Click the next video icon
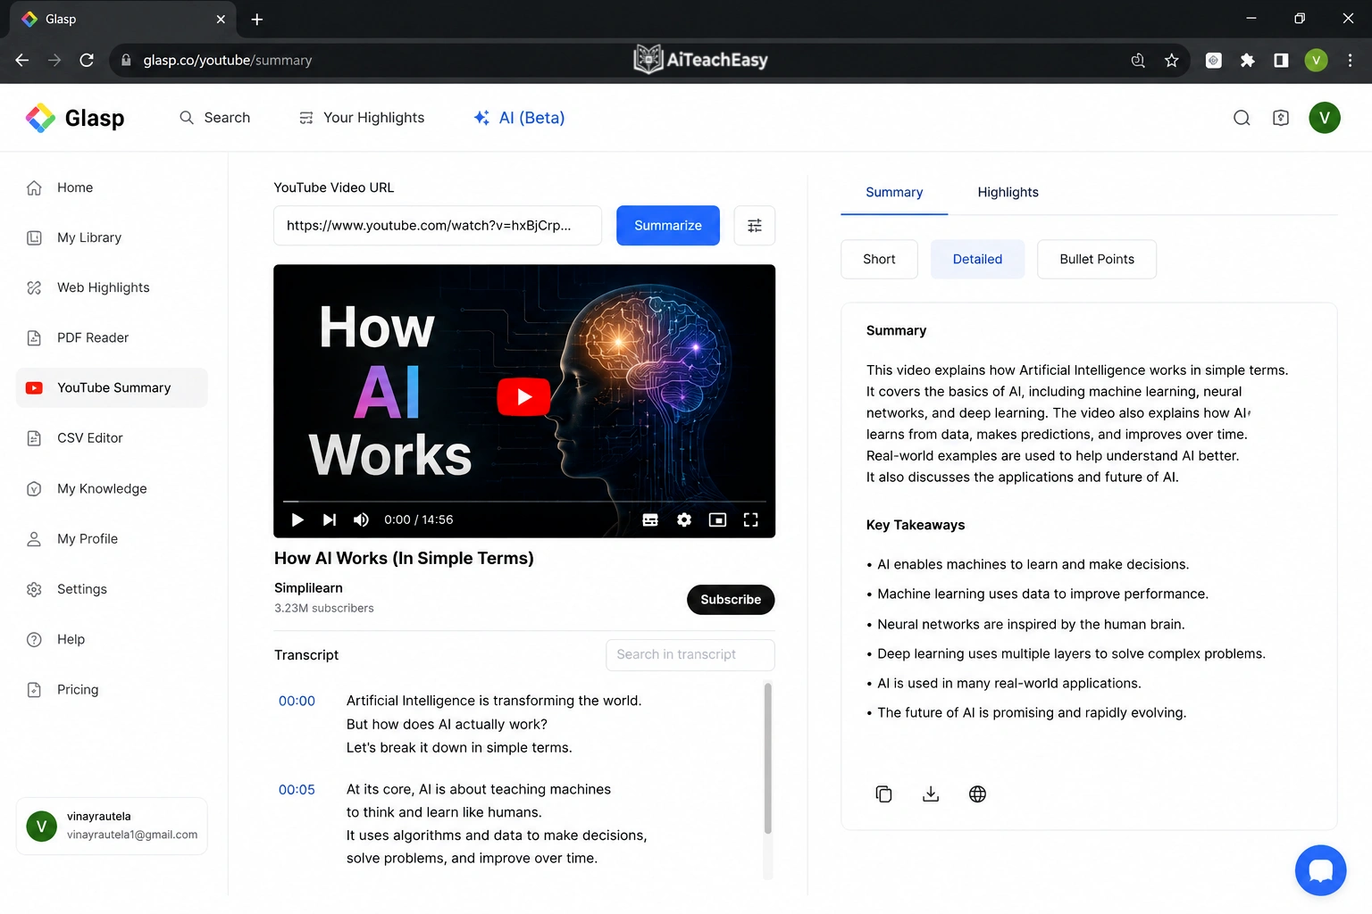Screen dimensions: 1372x914 tap(330, 519)
